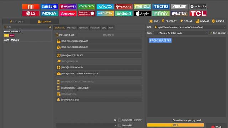
Task: Select the Apple brand logo
Action: click(142, 14)
